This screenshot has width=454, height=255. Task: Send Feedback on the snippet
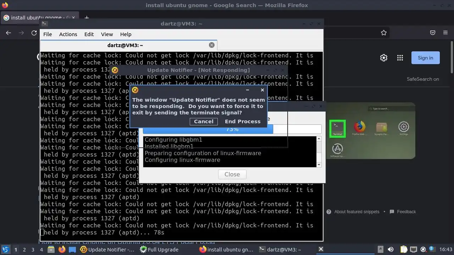click(x=406, y=212)
